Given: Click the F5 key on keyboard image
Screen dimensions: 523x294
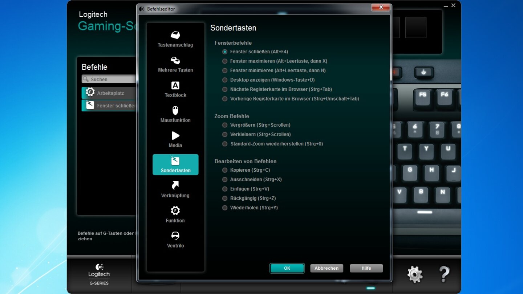Looking at the screenshot, I should tap(423, 98).
